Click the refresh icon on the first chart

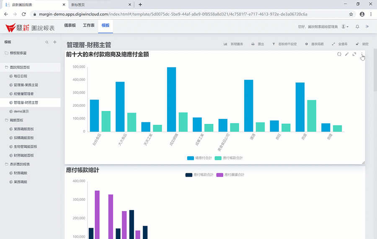(339, 54)
